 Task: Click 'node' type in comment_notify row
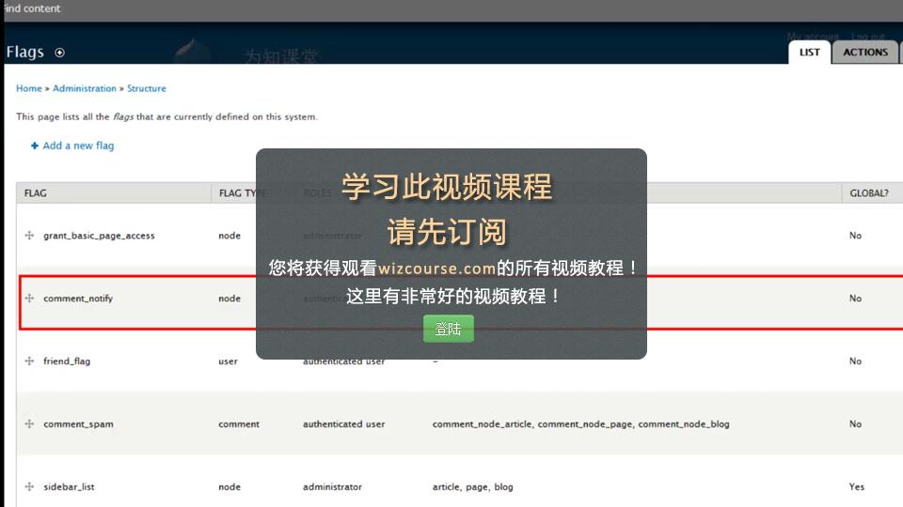coord(230,299)
